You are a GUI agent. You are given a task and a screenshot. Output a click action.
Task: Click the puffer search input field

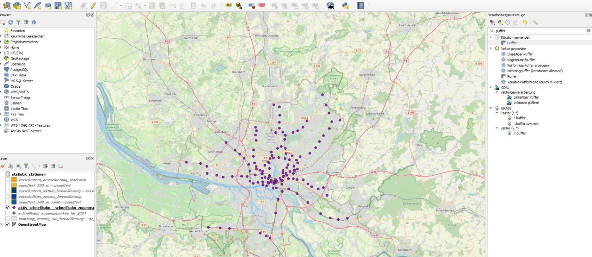539,31
